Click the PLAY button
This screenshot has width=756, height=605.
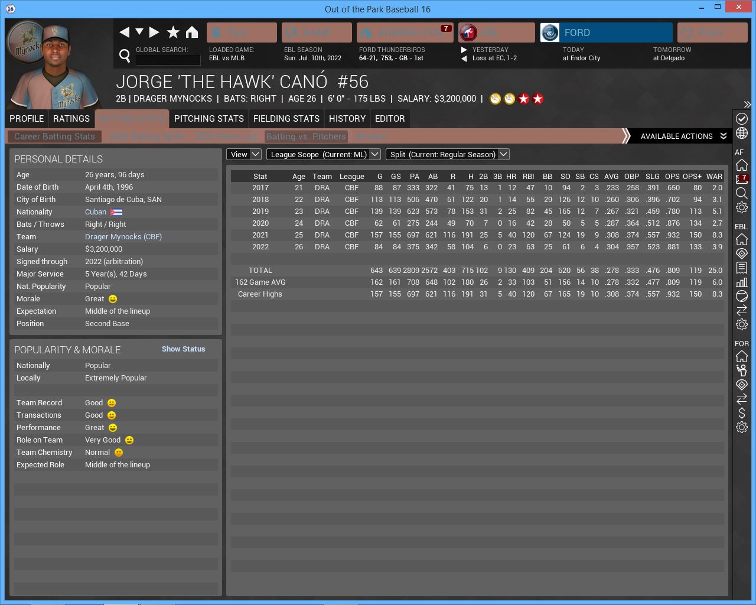tap(712, 32)
